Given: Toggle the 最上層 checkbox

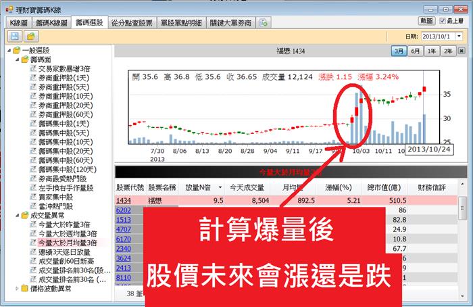Looking at the screenshot, I should point(443,20).
